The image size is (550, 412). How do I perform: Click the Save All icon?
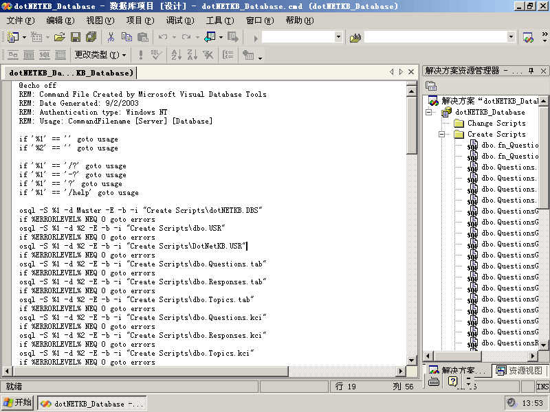tap(91, 37)
